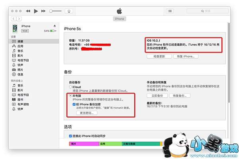Click 恢复 iPhone... restore button

[x=186, y=56]
